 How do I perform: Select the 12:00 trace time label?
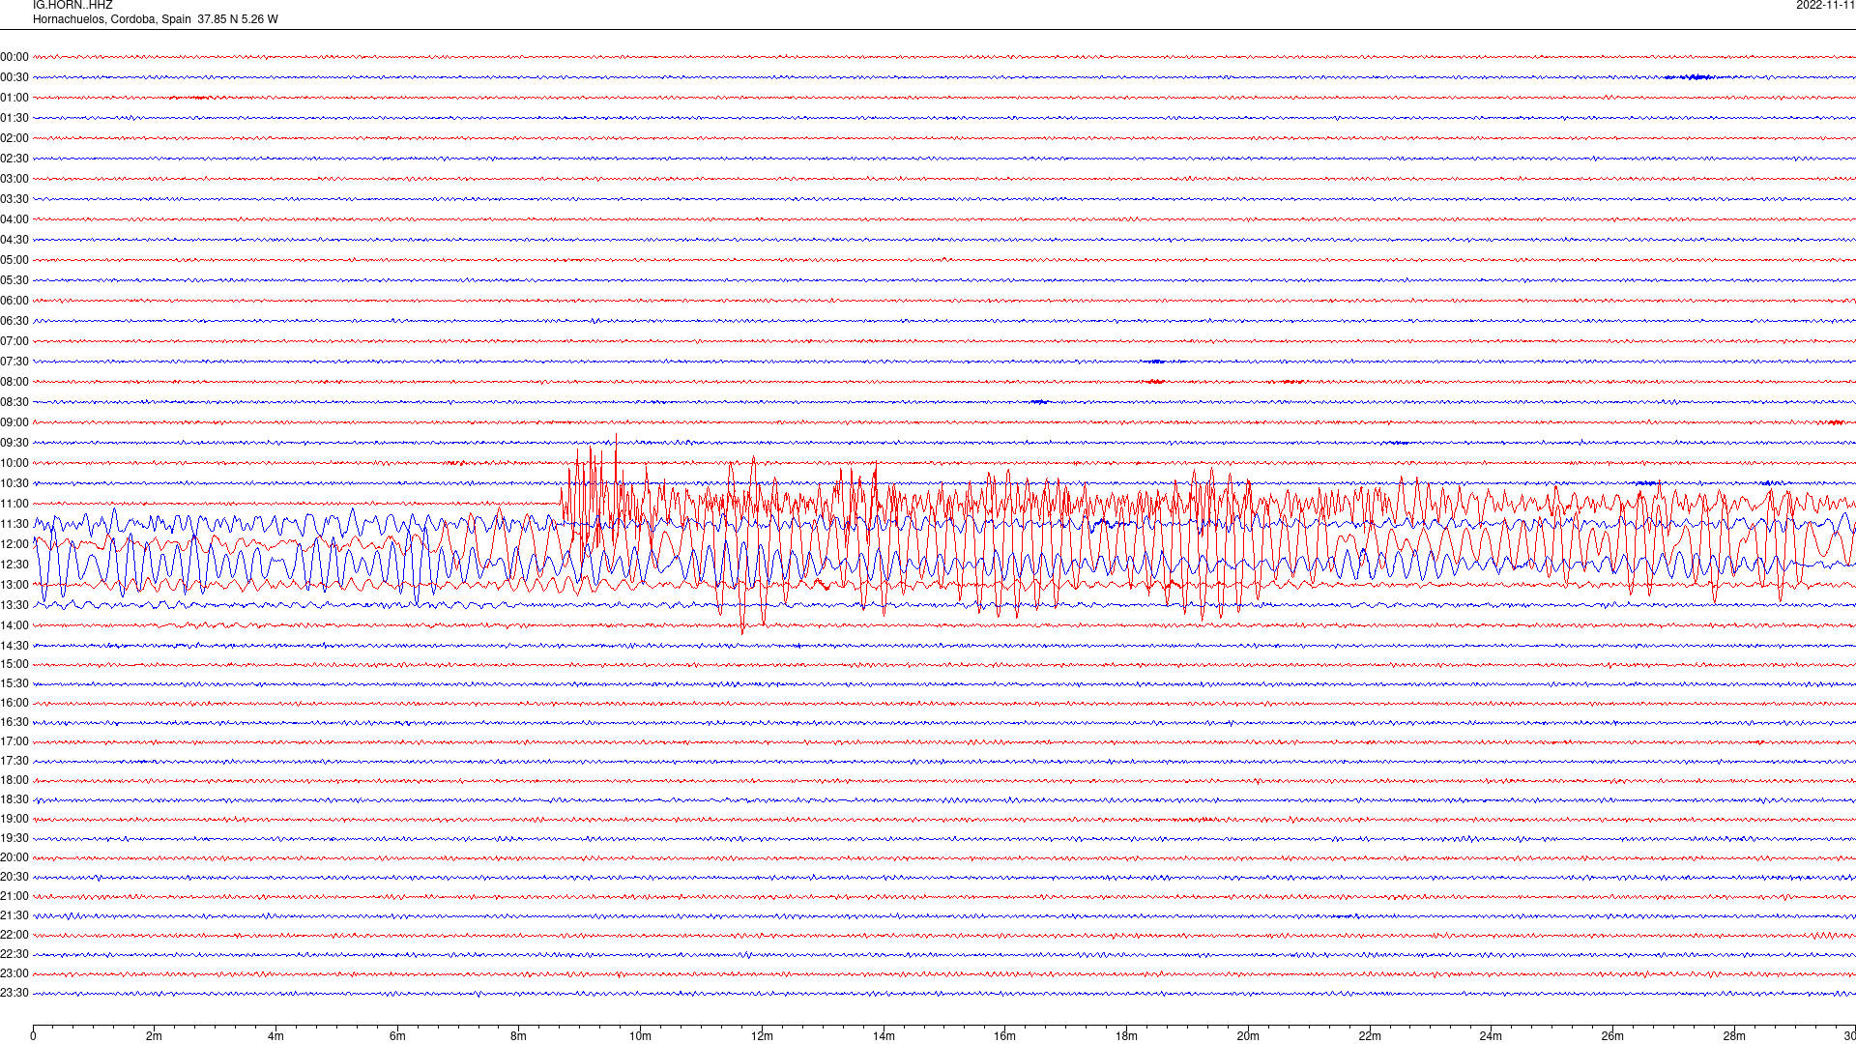(x=14, y=544)
